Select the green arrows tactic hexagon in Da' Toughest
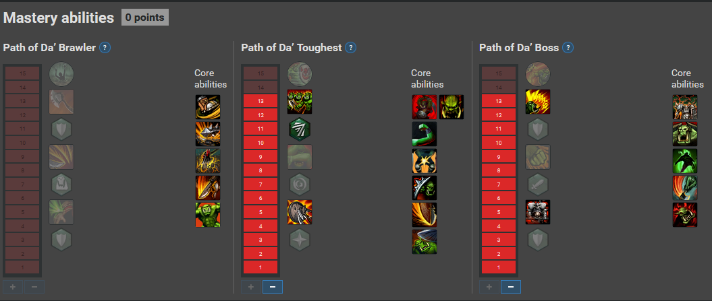Image resolution: width=712 pixels, height=301 pixels. pyautogui.click(x=300, y=129)
